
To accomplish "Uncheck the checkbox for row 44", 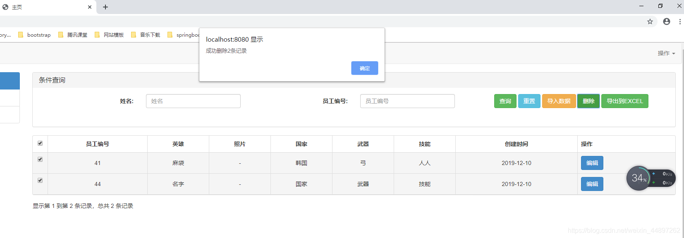I will 40,180.
